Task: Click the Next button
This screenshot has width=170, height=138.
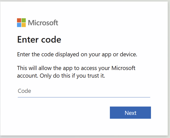Action: point(130,113)
